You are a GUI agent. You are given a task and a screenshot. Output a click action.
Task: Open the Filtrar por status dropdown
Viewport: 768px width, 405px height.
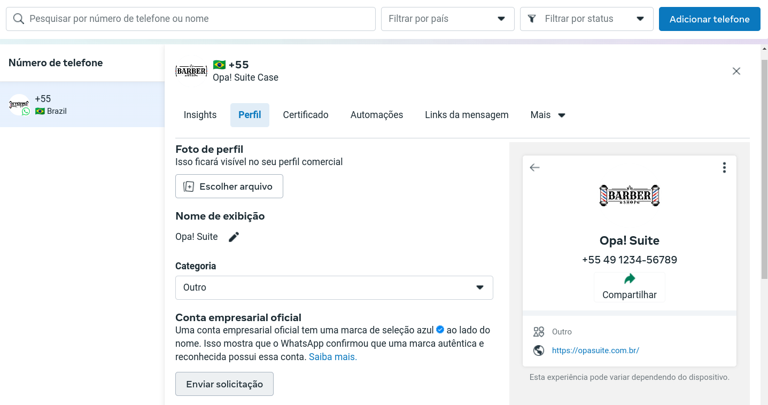coord(587,19)
